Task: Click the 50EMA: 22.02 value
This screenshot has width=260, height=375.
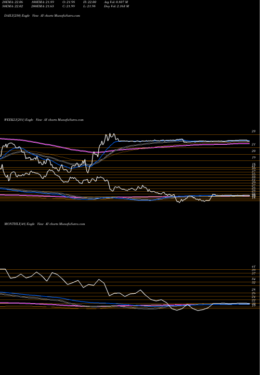Action: tap(12, 6)
